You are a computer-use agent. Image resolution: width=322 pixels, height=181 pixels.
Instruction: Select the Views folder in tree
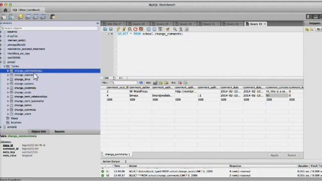[14, 119]
